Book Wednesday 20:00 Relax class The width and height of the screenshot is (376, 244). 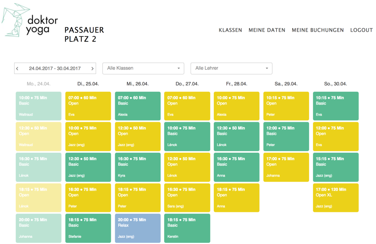[137, 228]
